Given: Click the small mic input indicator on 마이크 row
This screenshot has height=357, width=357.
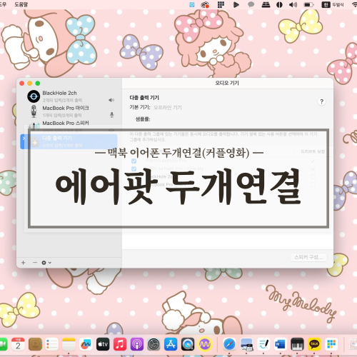Looking at the screenshot, I should [111, 115].
